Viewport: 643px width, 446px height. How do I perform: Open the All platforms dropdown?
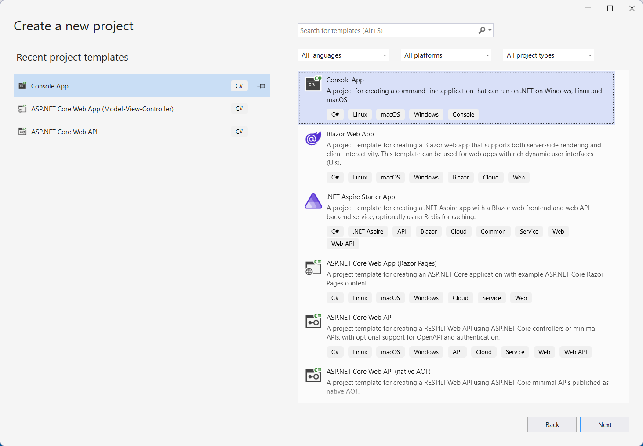coord(446,55)
